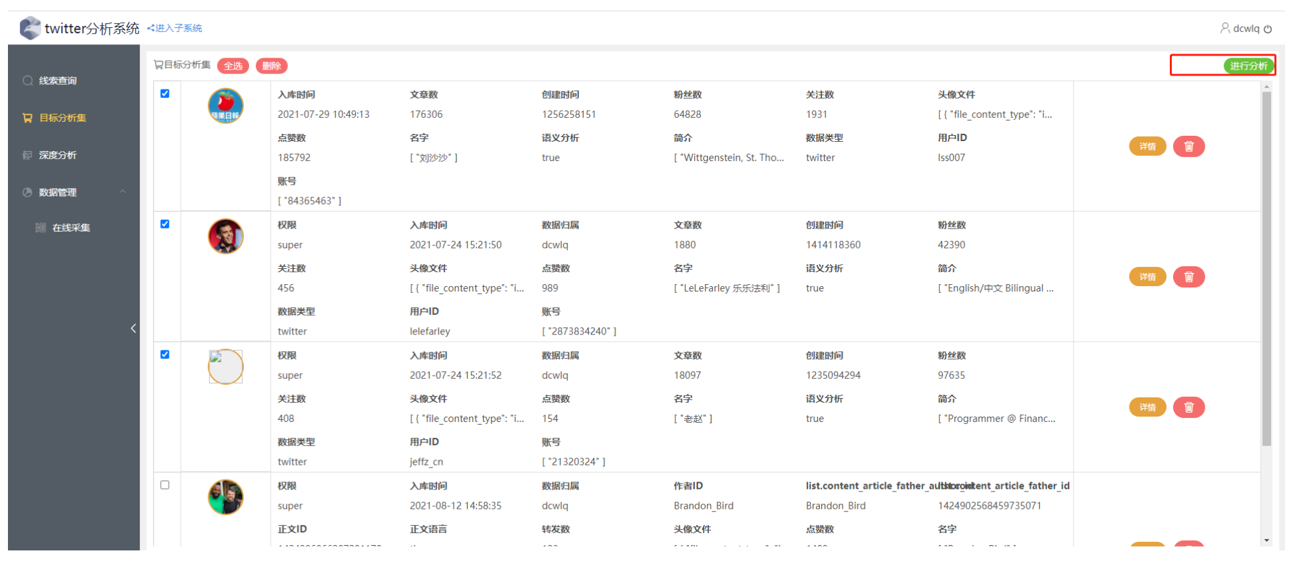The image size is (1297, 563).
Task: Click the 数据管理 pie chart icon
Action: click(x=28, y=192)
